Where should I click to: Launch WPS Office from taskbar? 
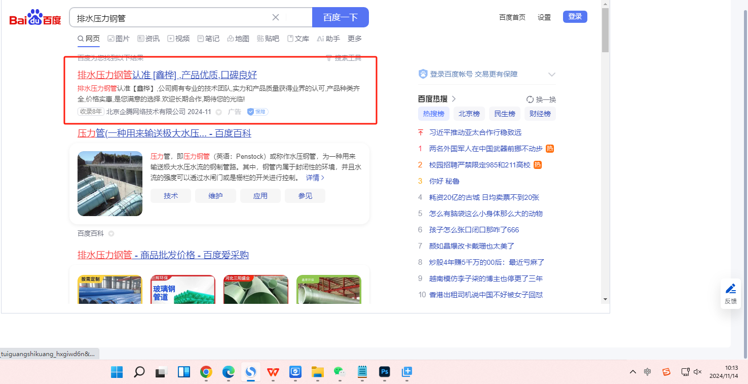pos(273,372)
